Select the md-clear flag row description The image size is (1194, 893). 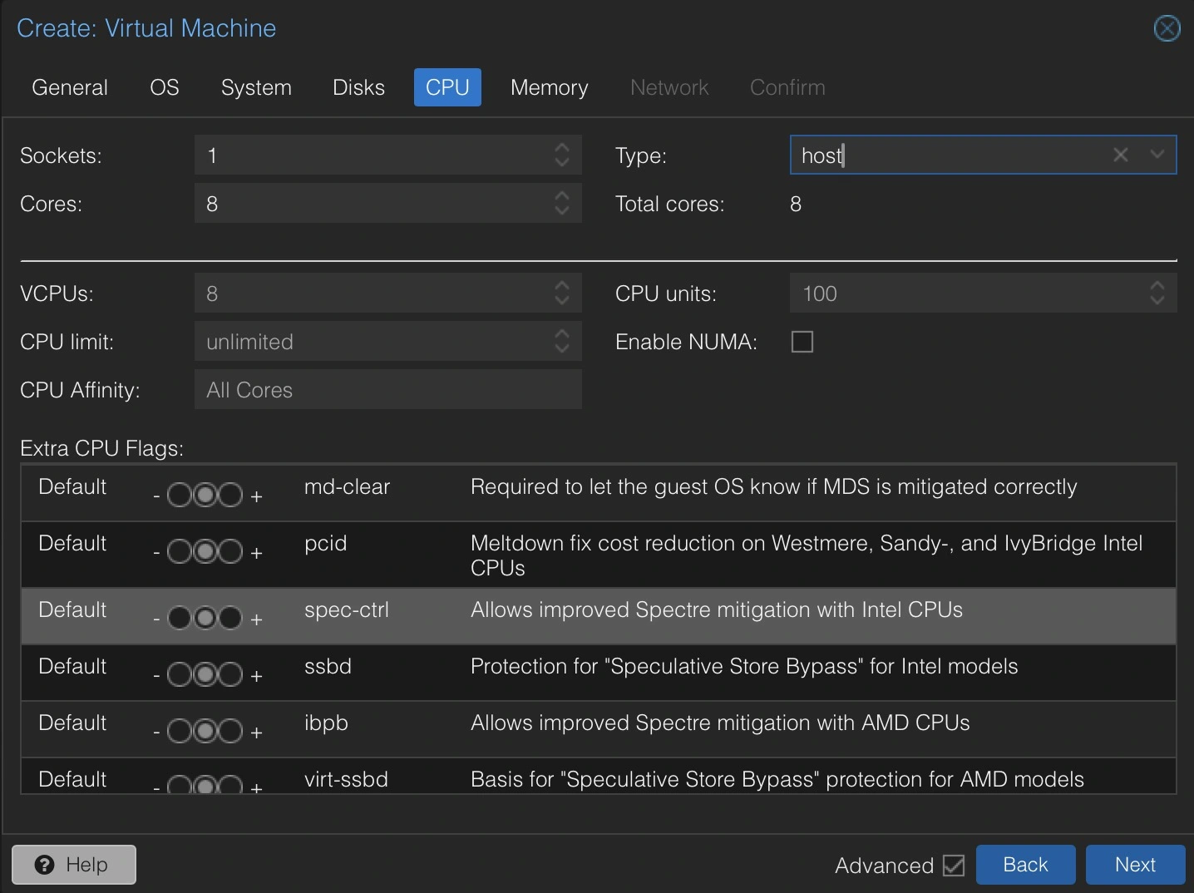[x=773, y=486]
